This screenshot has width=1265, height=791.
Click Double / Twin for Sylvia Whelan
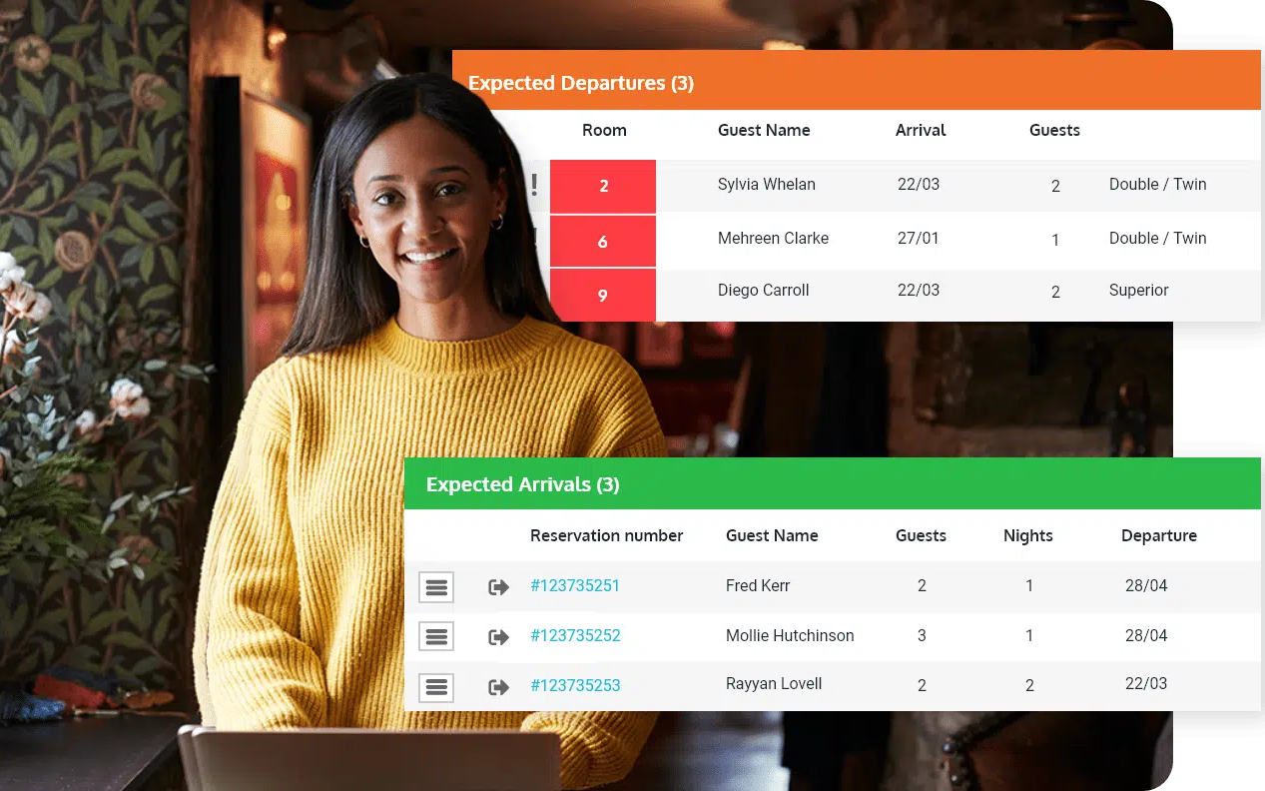pos(1158,185)
